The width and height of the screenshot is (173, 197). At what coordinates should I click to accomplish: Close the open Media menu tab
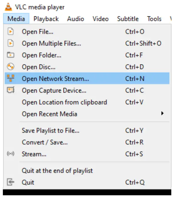click(x=16, y=19)
